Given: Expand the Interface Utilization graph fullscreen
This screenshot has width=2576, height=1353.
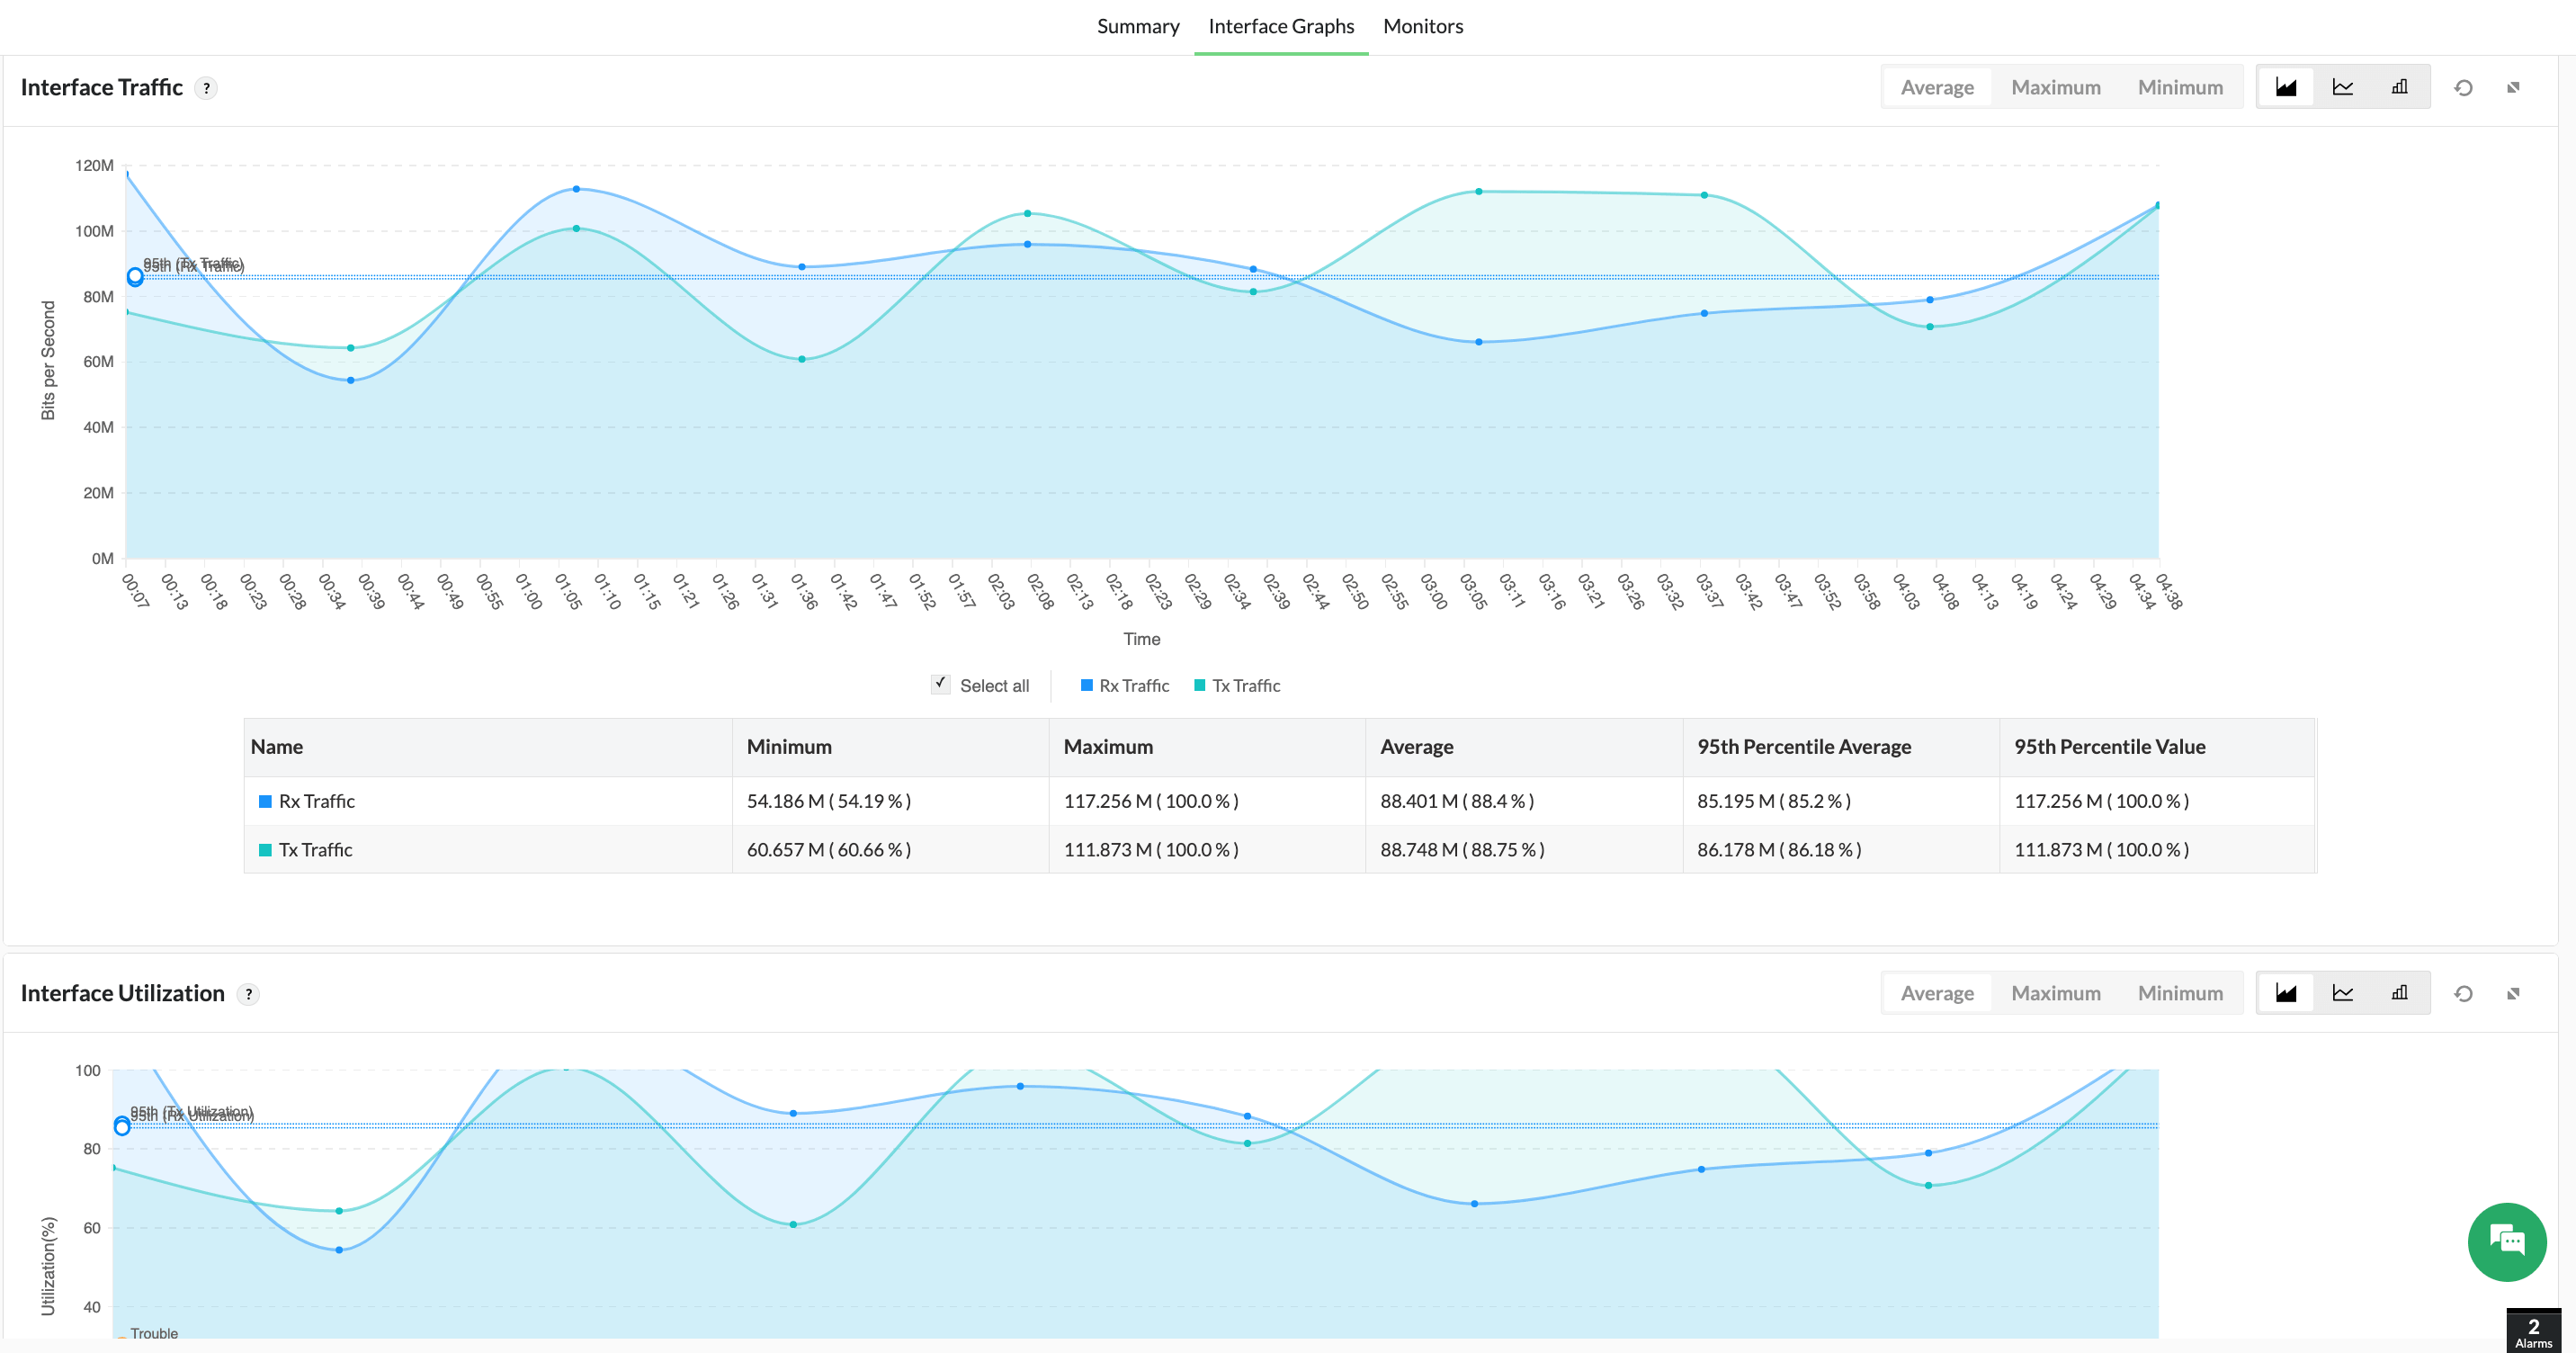Looking at the screenshot, I should coord(2513,994).
